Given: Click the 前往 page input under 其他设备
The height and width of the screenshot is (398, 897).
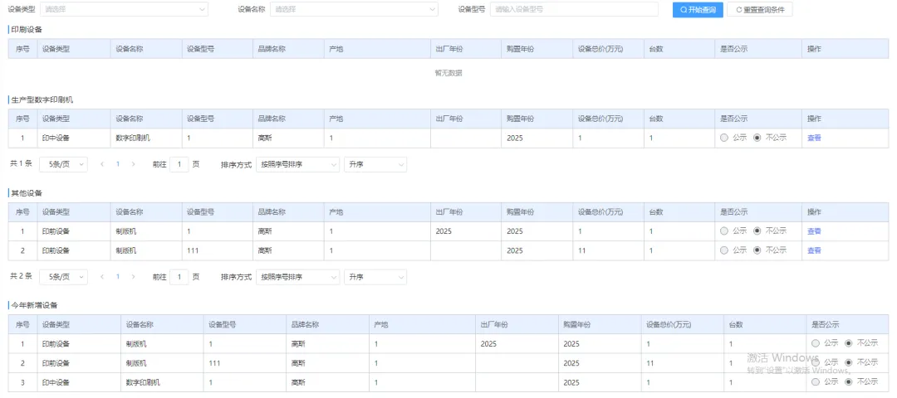Looking at the screenshot, I should tap(179, 277).
